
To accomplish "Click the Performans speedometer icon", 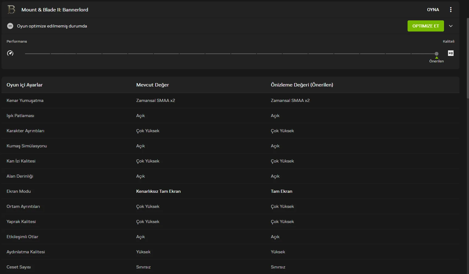I will (x=10, y=53).
